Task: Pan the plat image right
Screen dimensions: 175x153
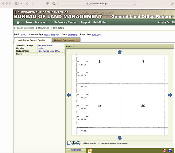Action: (x=170, y=95)
